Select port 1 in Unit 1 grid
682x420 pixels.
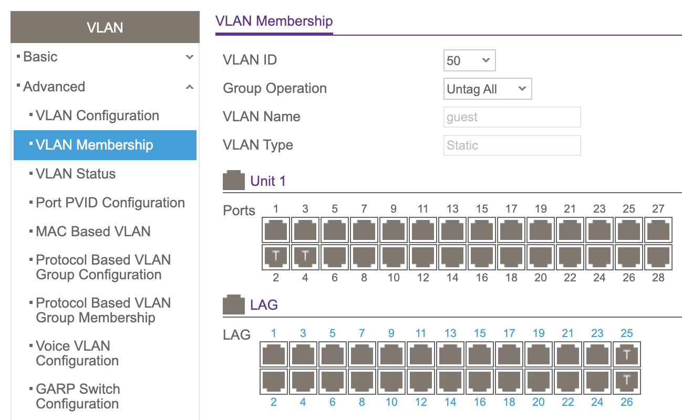click(276, 231)
